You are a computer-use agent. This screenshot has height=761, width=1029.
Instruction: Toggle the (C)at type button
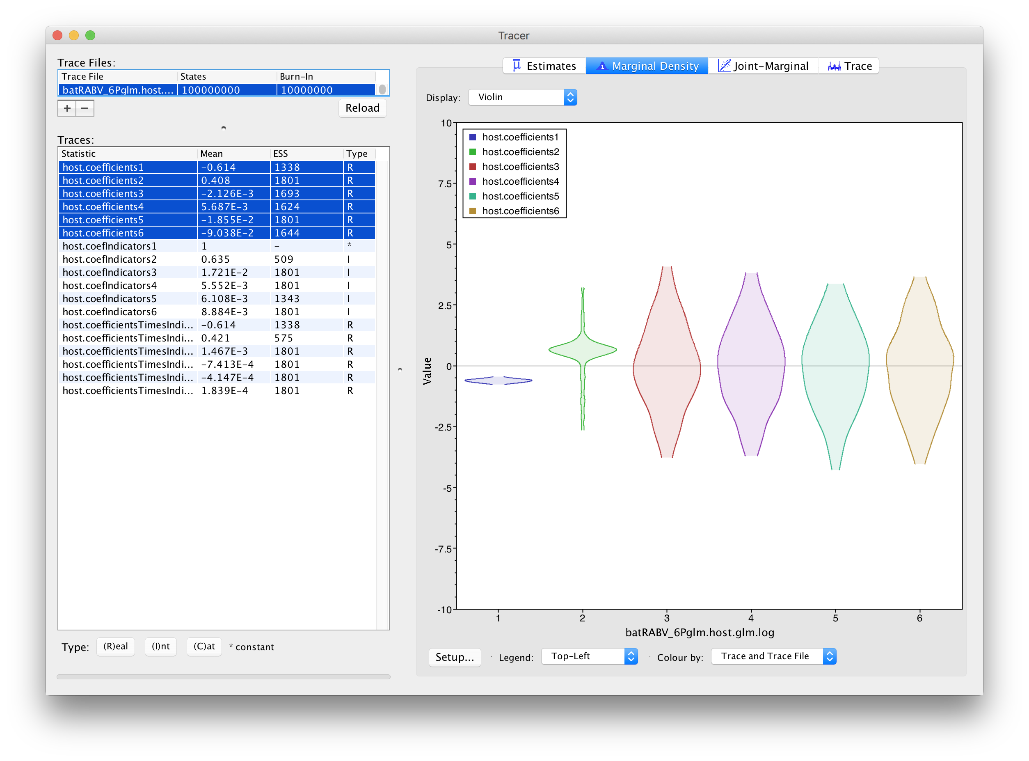pyautogui.click(x=204, y=647)
